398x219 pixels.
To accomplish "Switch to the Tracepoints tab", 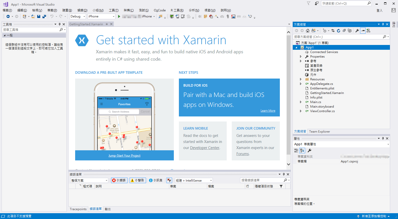I will pyautogui.click(x=78, y=209).
